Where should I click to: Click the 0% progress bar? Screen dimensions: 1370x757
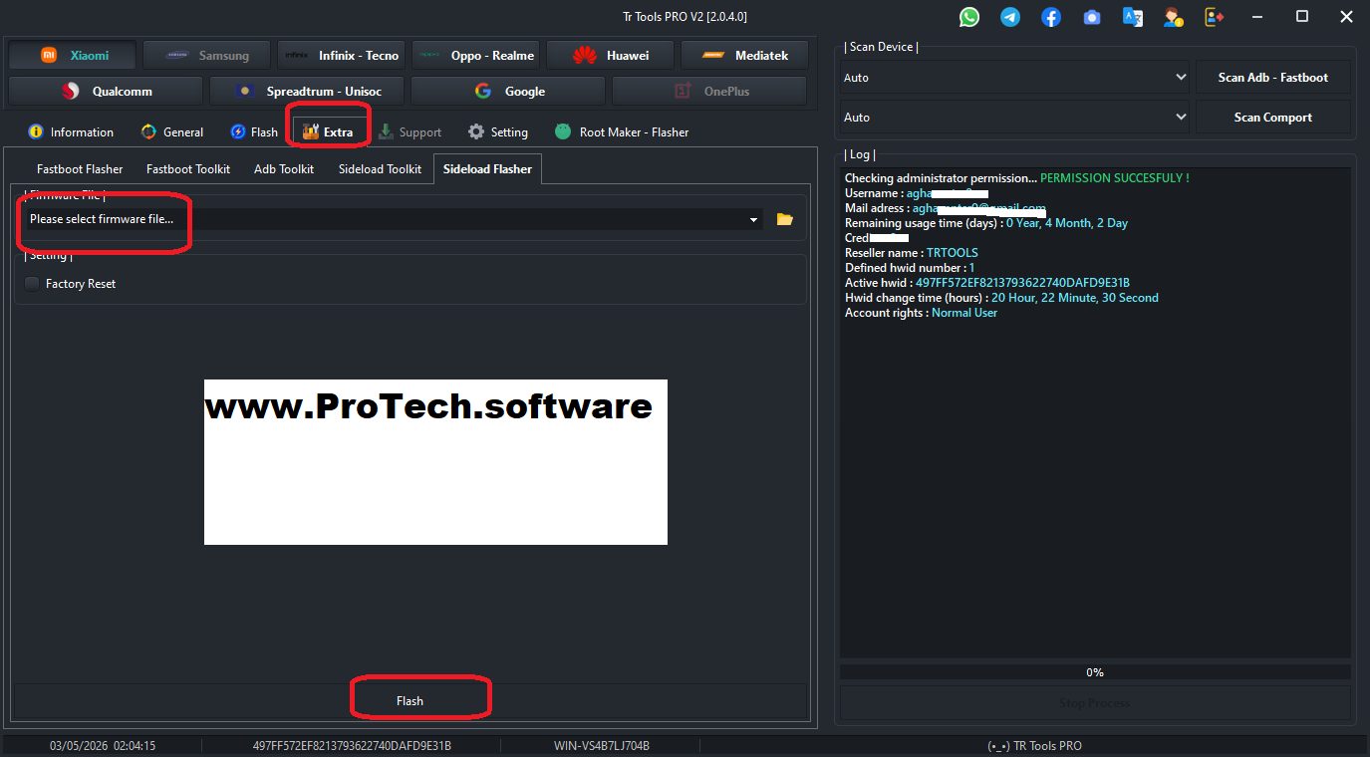[x=1095, y=672]
